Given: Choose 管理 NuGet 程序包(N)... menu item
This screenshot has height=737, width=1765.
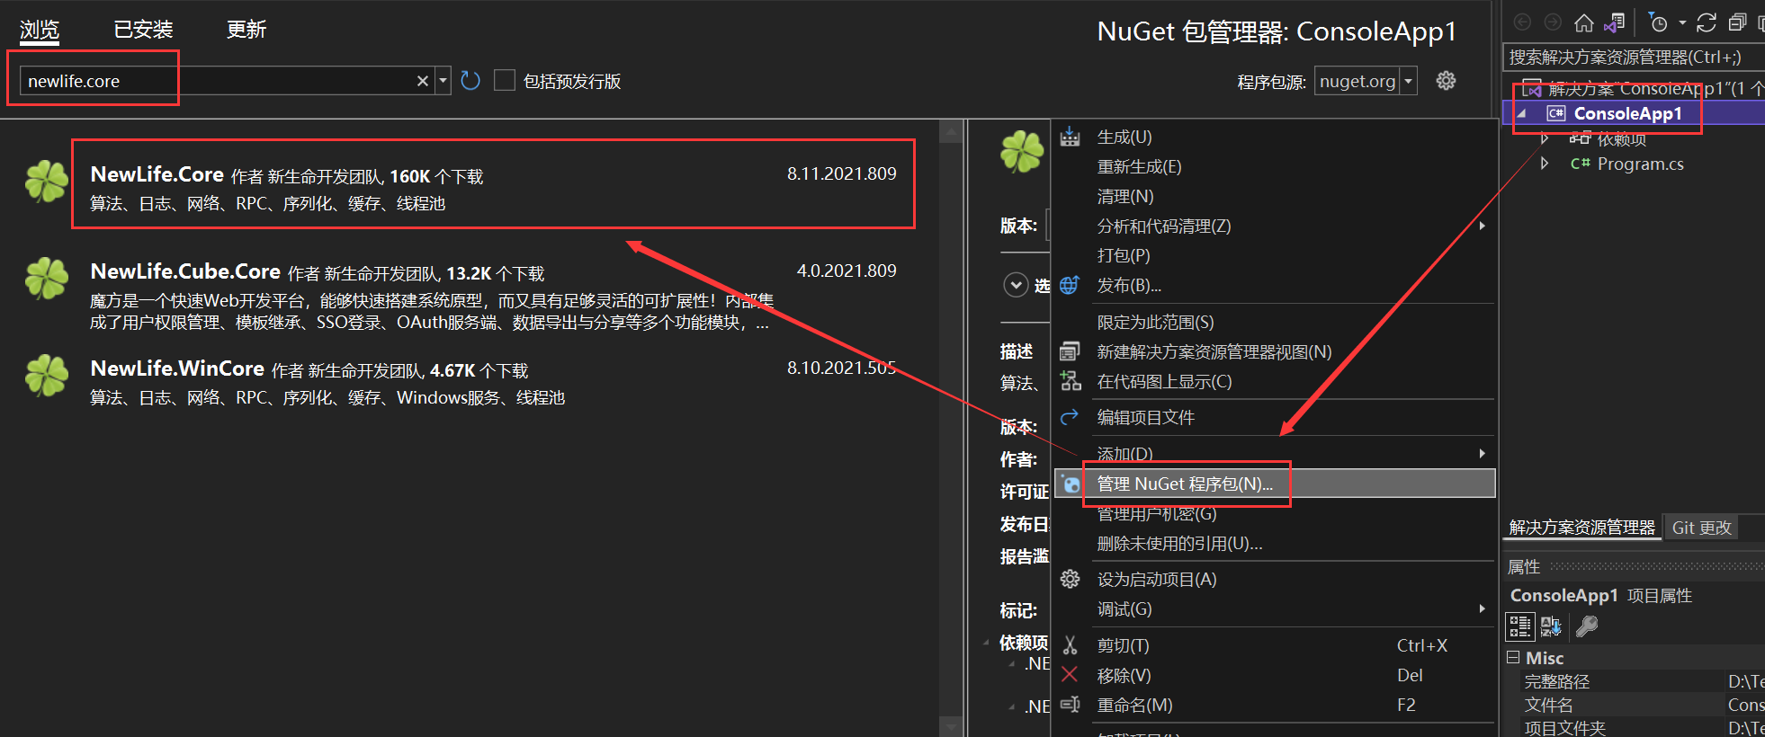Looking at the screenshot, I should (1274, 484).
